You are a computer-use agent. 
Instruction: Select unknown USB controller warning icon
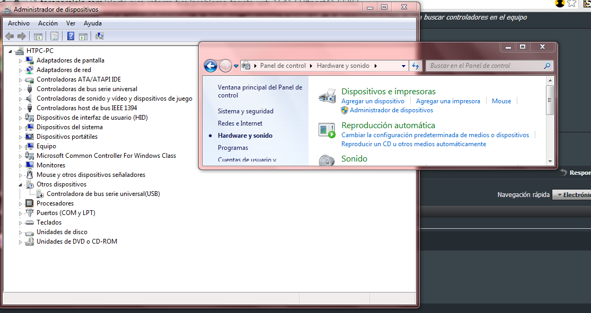pos(40,194)
